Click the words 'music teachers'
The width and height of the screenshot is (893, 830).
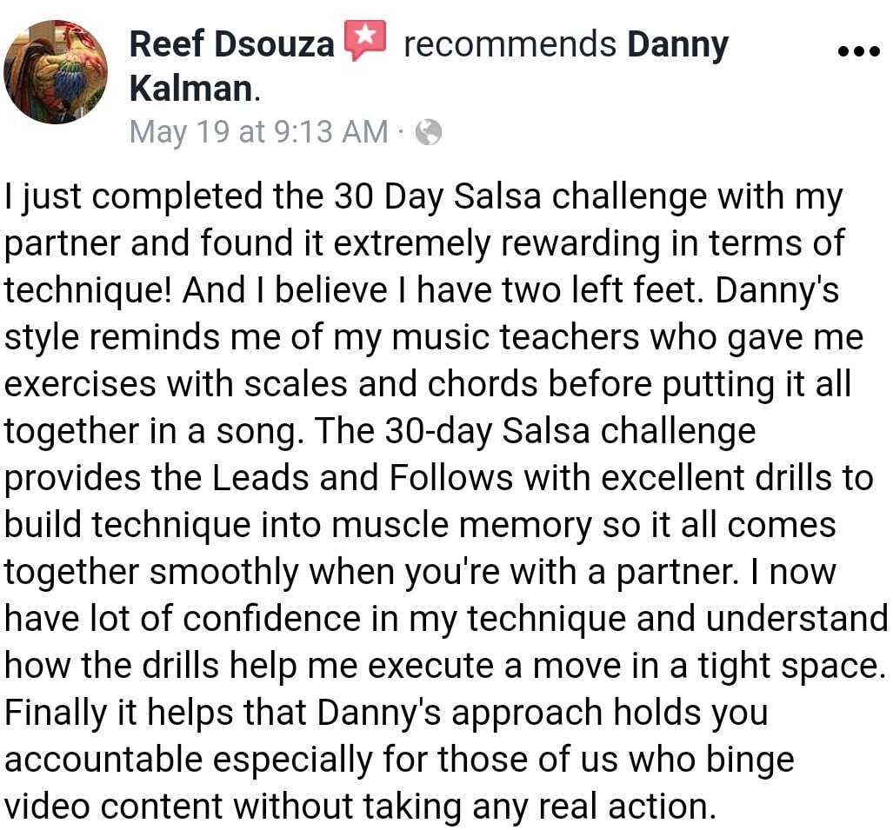pyautogui.click(x=516, y=337)
